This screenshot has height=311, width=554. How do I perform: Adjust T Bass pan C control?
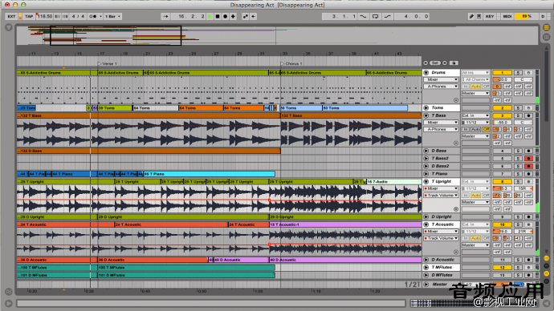click(523, 123)
